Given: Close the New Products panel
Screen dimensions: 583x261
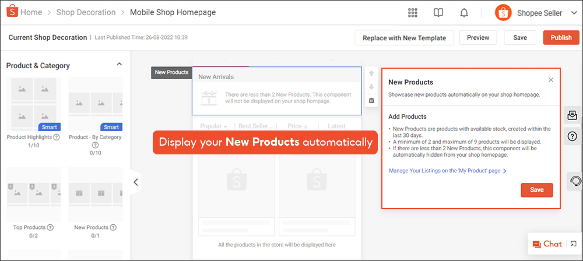Looking at the screenshot, I should 551,80.
